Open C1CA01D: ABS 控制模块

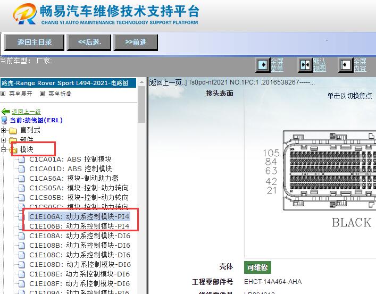click(71, 169)
